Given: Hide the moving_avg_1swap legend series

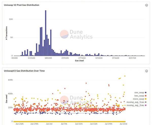Looking at the screenshot, I should 137,102.
